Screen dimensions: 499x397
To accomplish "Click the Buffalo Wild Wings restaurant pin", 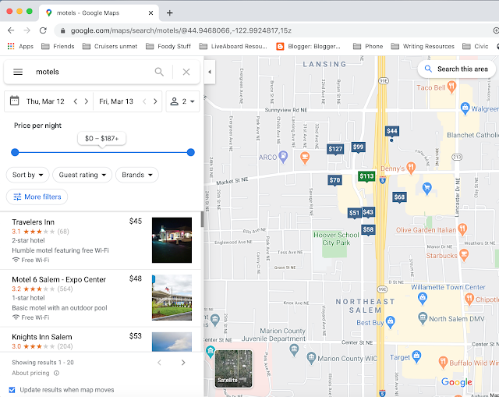I will [443, 363].
